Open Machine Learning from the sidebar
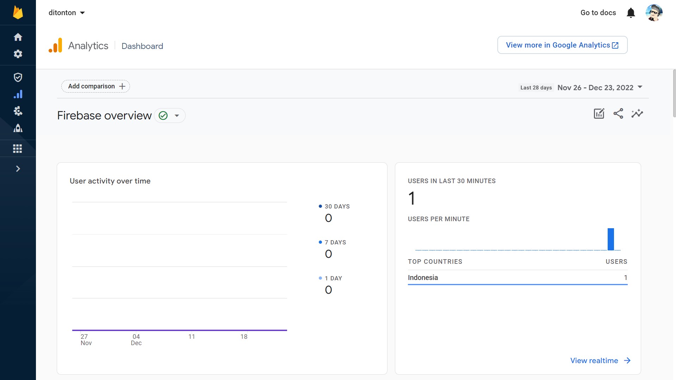This screenshot has width=676, height=380. 18,111
